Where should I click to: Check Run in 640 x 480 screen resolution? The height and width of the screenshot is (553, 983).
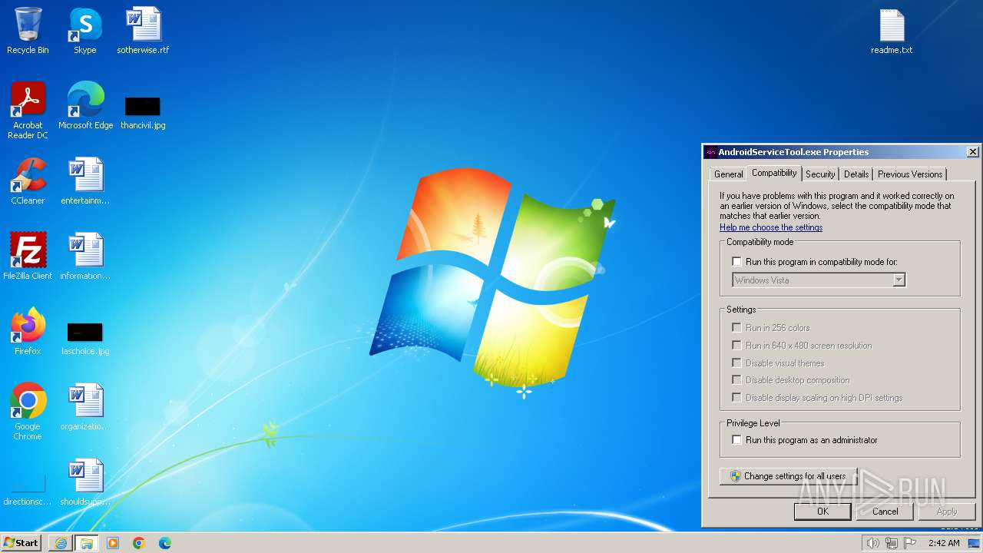tap(737, 346)
